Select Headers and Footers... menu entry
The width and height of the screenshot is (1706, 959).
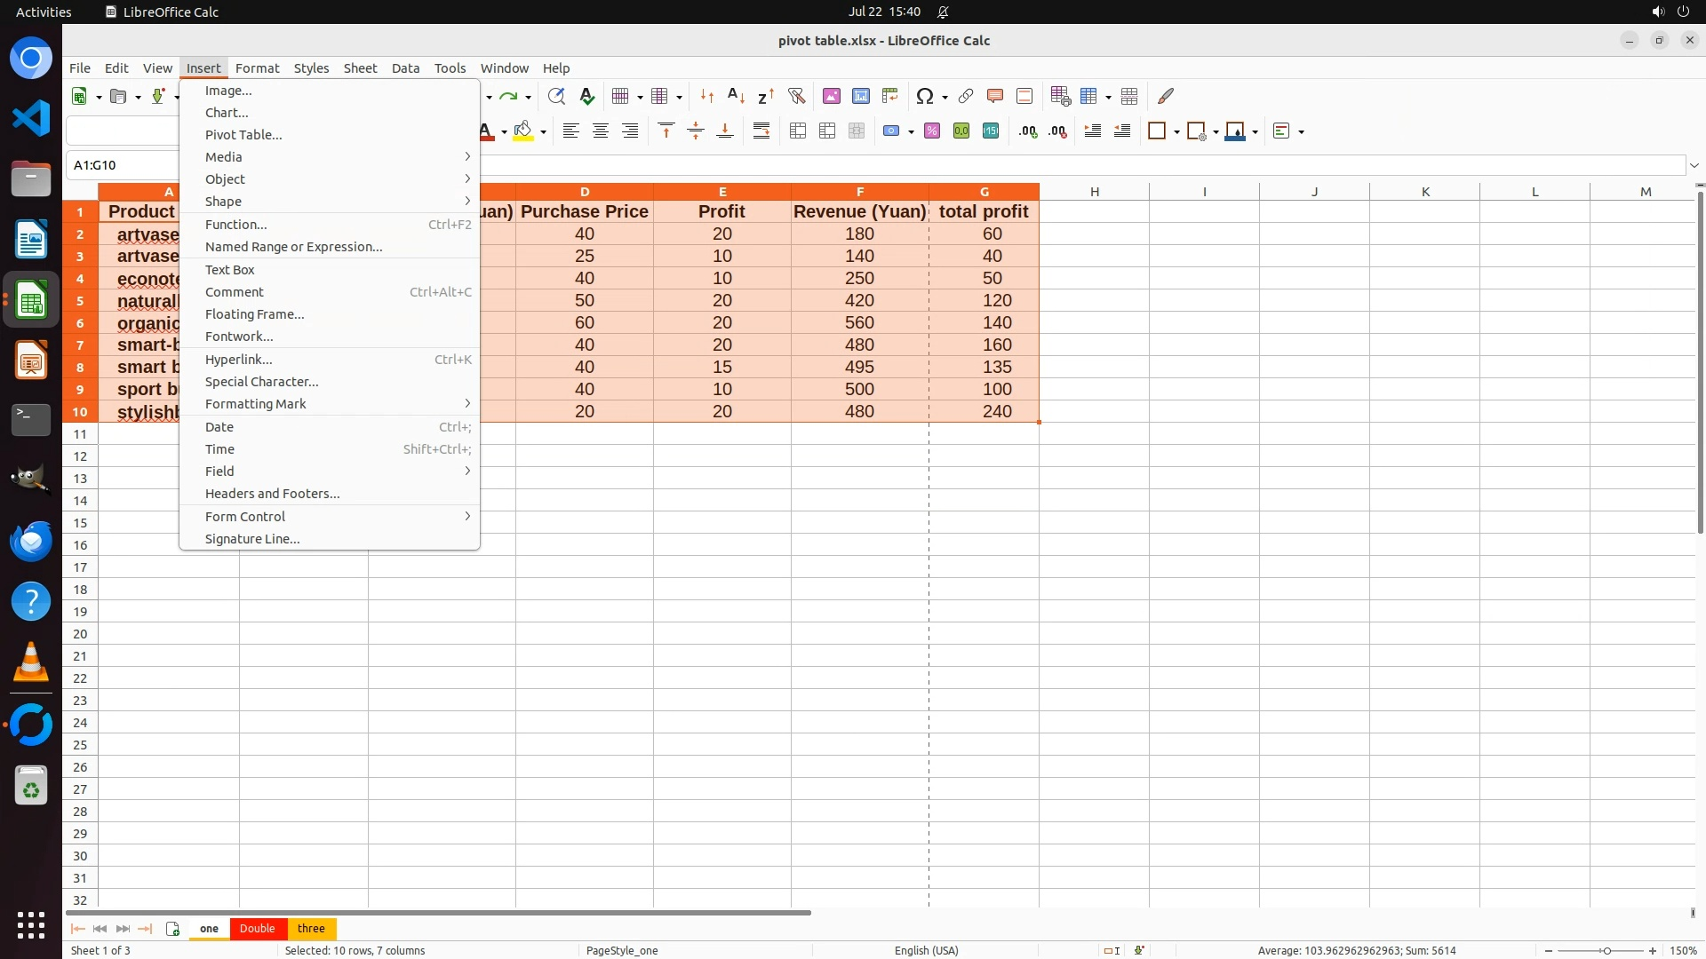272,494
